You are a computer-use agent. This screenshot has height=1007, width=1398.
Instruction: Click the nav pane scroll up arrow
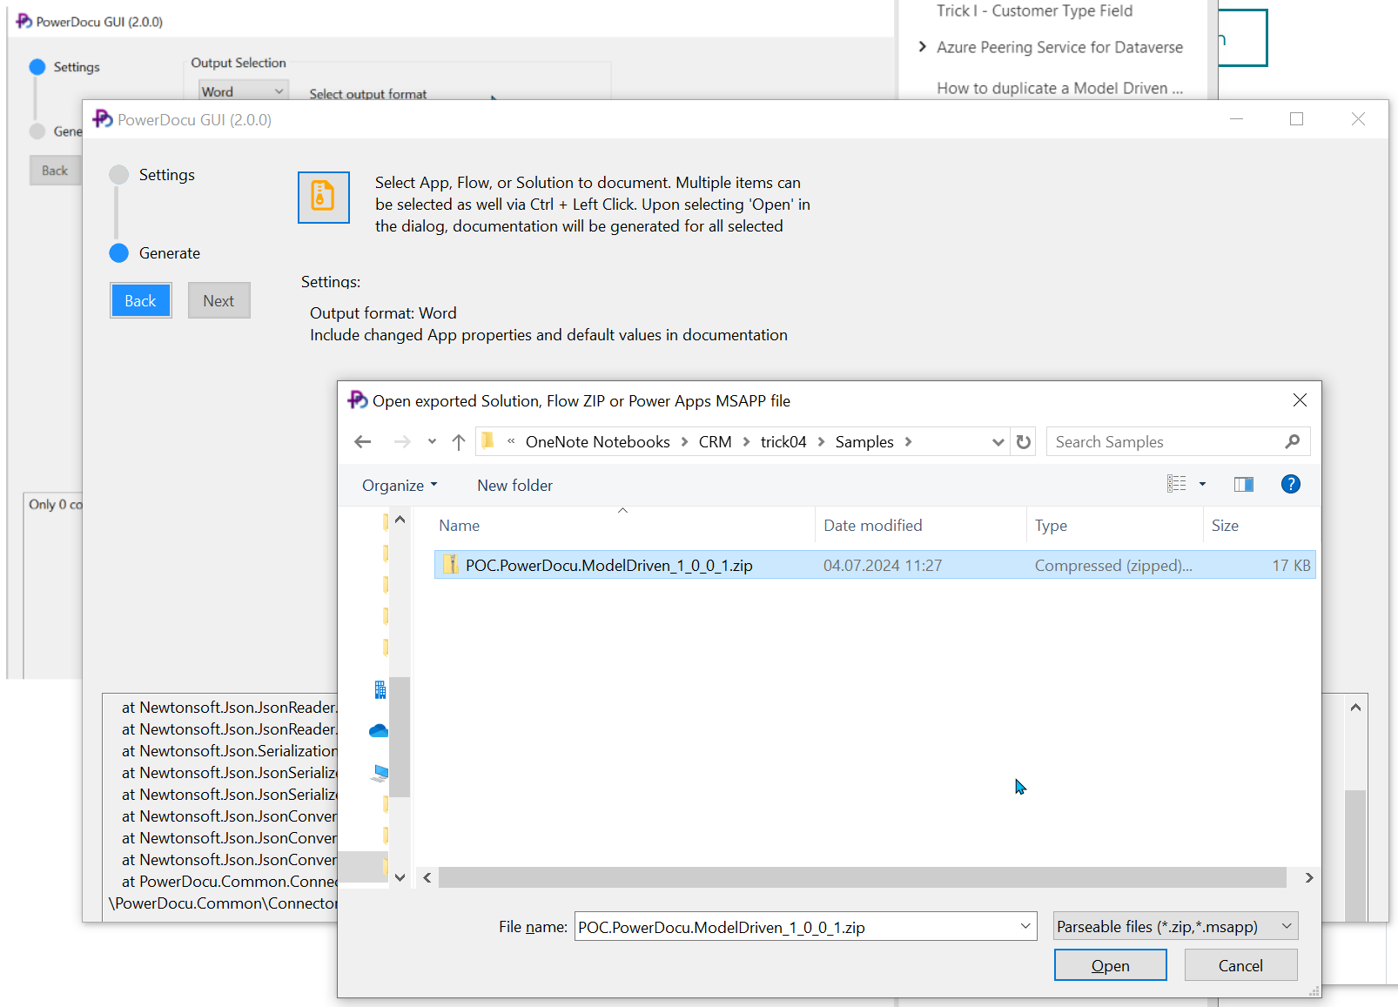point(400,520)
